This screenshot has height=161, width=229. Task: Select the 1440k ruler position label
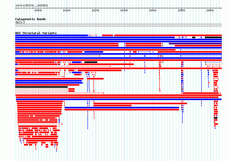point(153,11)
